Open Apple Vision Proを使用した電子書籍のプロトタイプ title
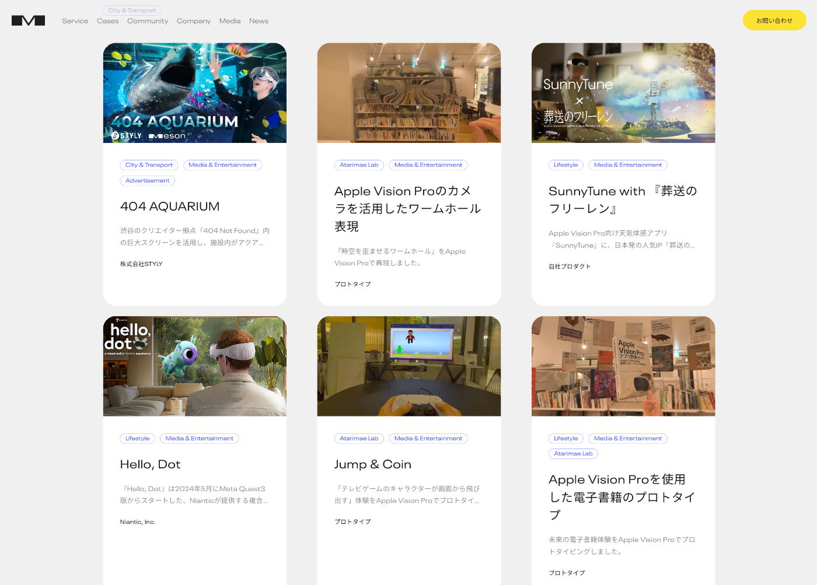817x585 pixels. pyautogui.click(x=622, y=497)
